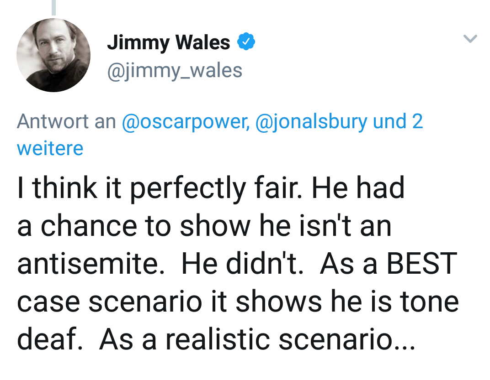The image size is (490, 380).
Task: Click the blue verified badge
Action: [246, 42]
